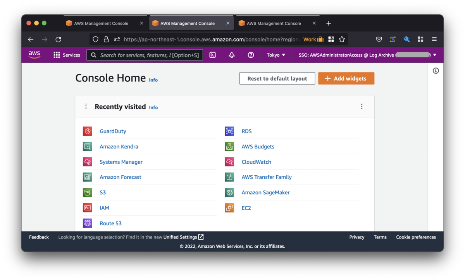Open the right-side info panel icon
Viewport: 465px width, 280px height.
coord(436,71)
